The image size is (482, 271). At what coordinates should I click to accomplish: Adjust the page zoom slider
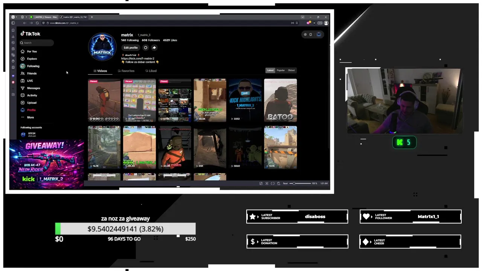coord(300,183)
